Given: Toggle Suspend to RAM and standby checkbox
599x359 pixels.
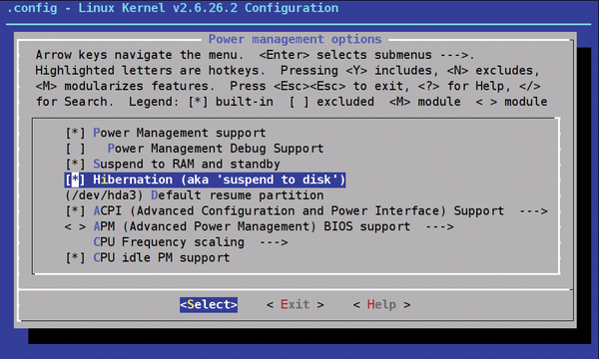Looking at the screenshot, I should click(75, 165).
